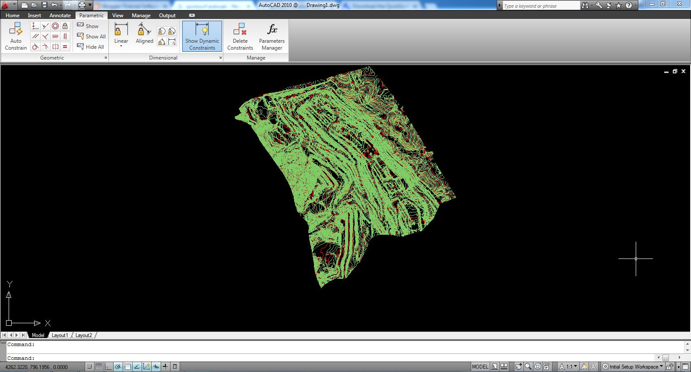Open the Geometric panel dialog launcher

[105, 58]
